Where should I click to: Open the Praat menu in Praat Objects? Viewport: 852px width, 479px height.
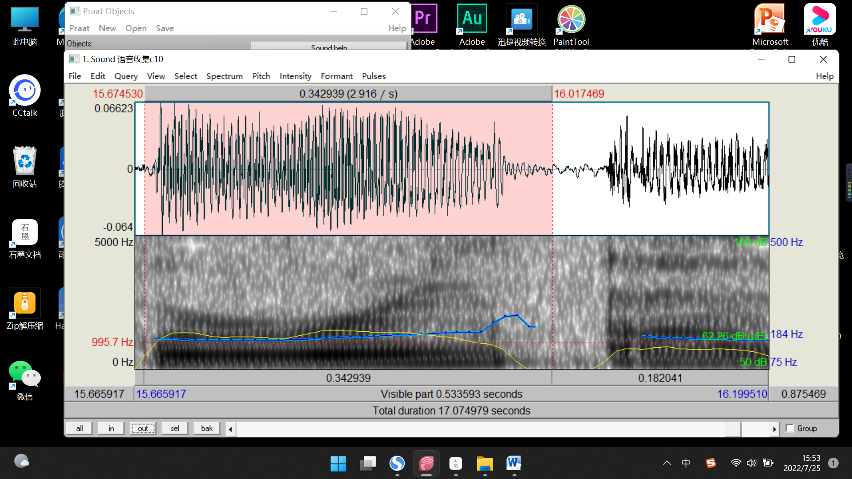click(79, 28)
